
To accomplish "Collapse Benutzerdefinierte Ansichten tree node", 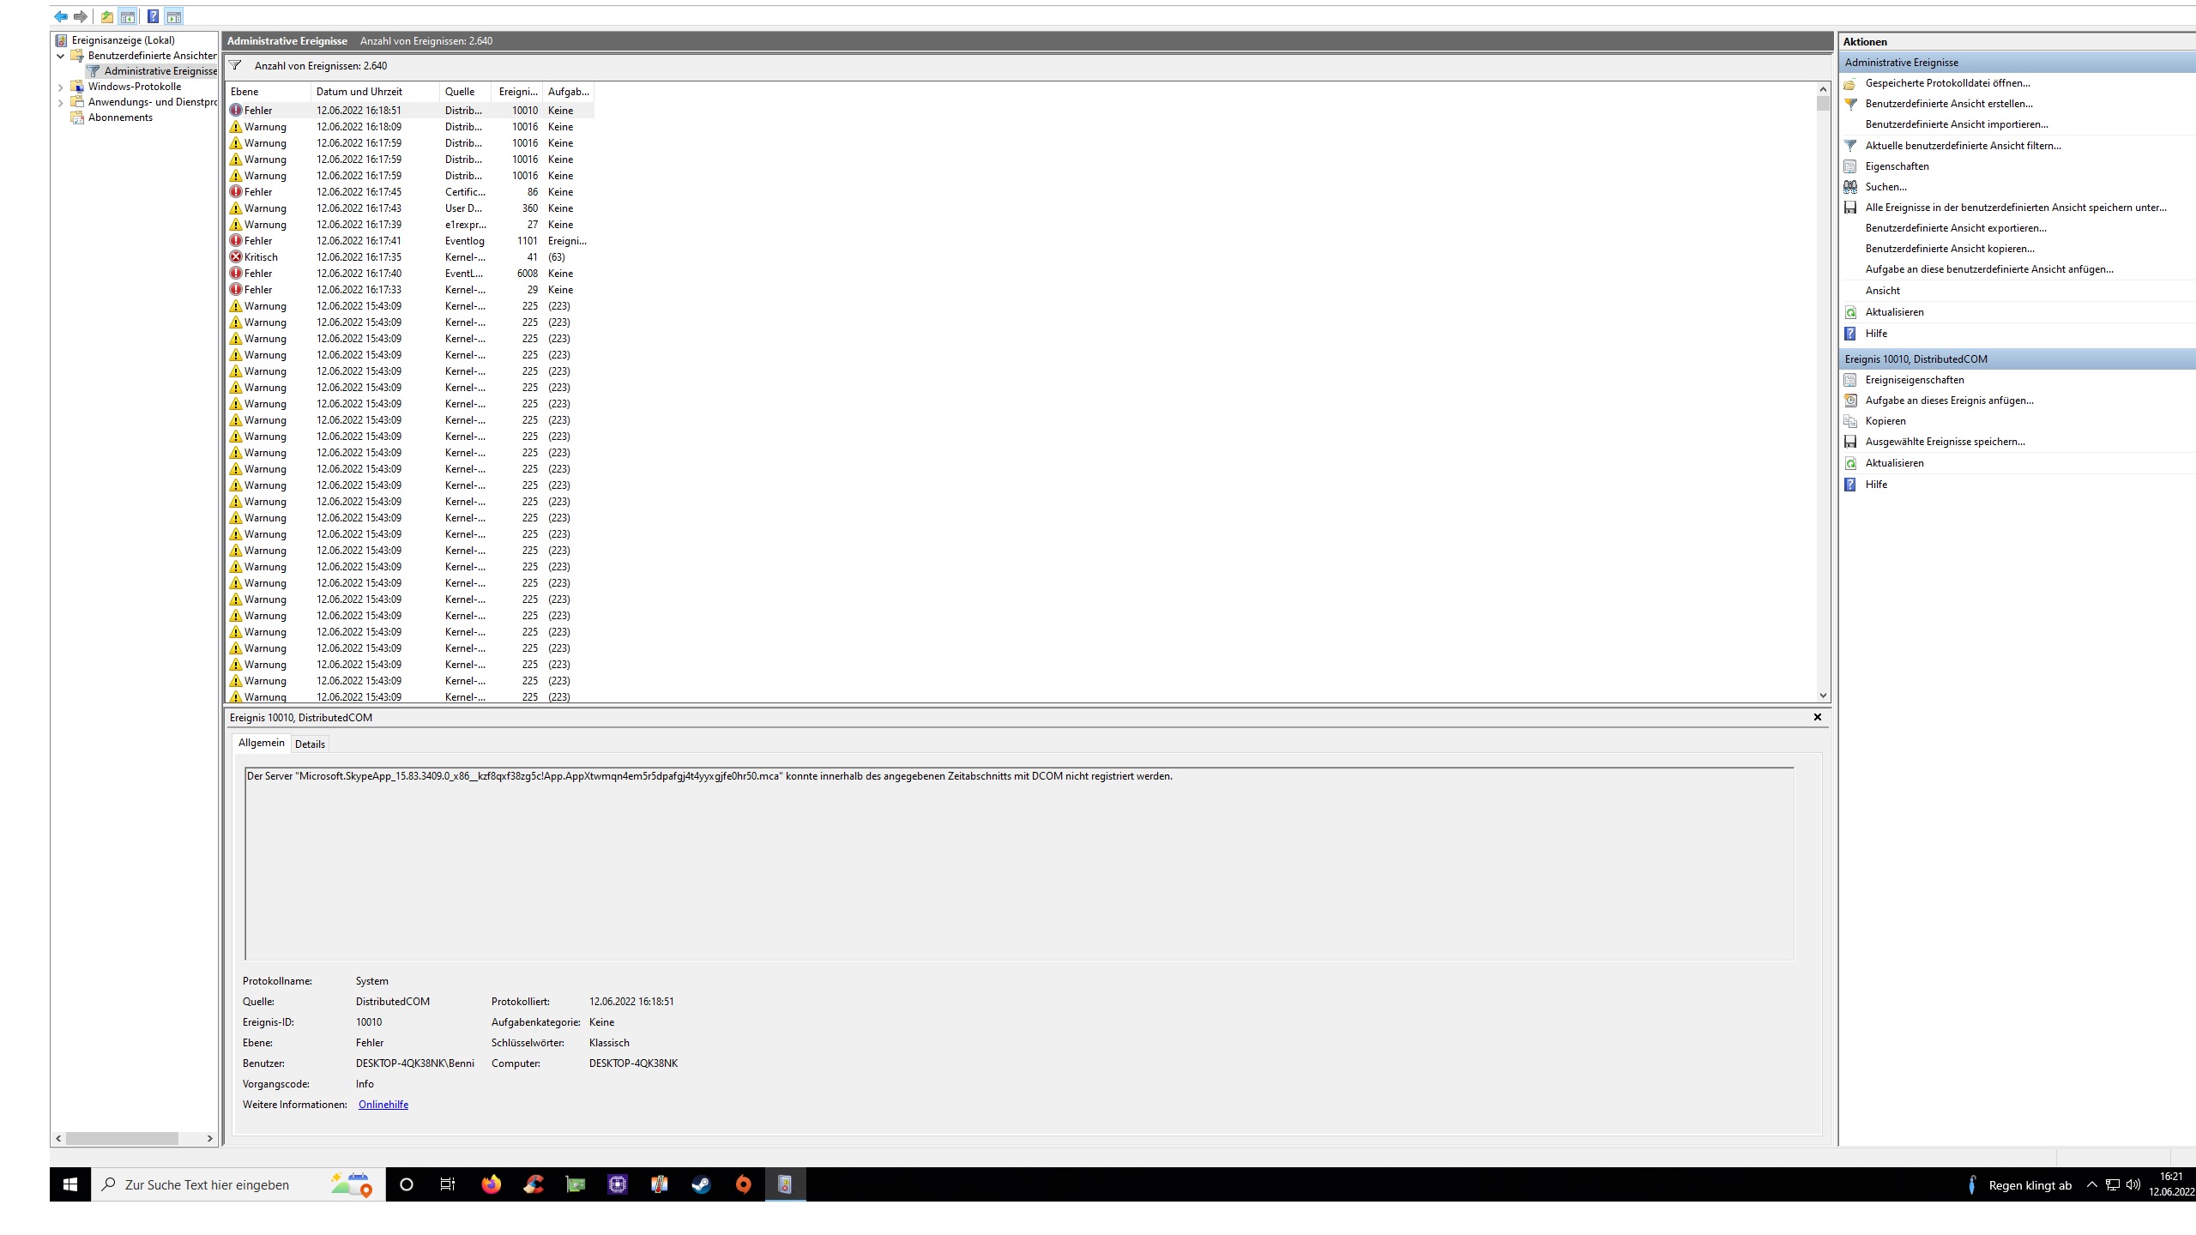I will [61, 56].
